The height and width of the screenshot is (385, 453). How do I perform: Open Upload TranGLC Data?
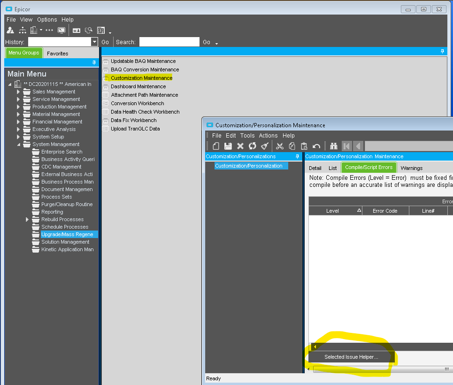tap(135, 129)
